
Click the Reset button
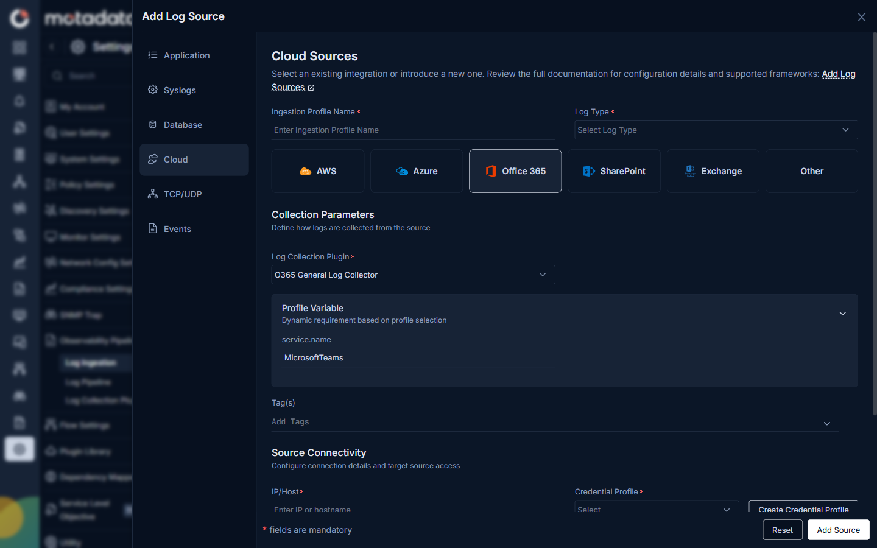tap(783, 530)
